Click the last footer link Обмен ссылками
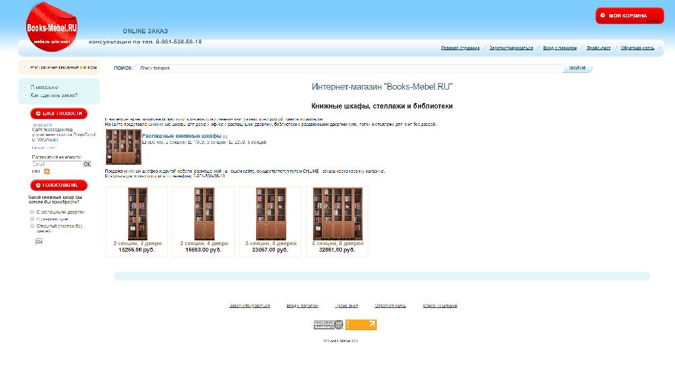This screenshot has width=675, height=383. pos(440,305)
